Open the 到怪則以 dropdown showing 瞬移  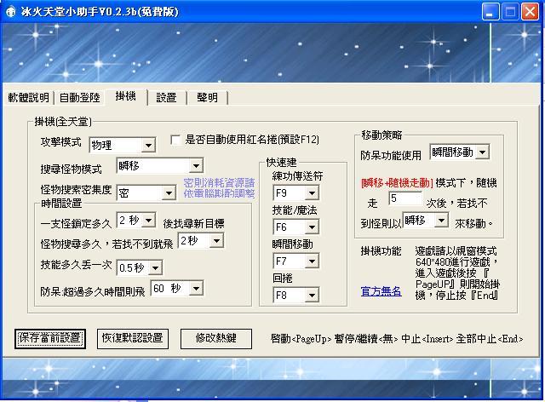click(x=426, y=220)
